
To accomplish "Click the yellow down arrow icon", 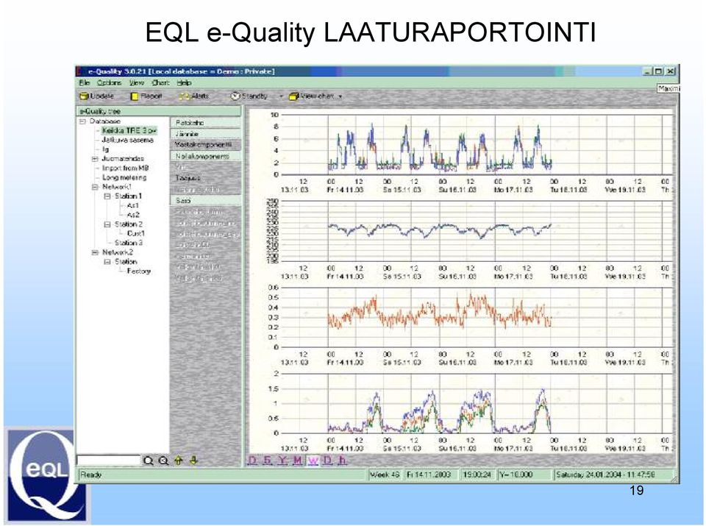I will (x=194, y=461).
